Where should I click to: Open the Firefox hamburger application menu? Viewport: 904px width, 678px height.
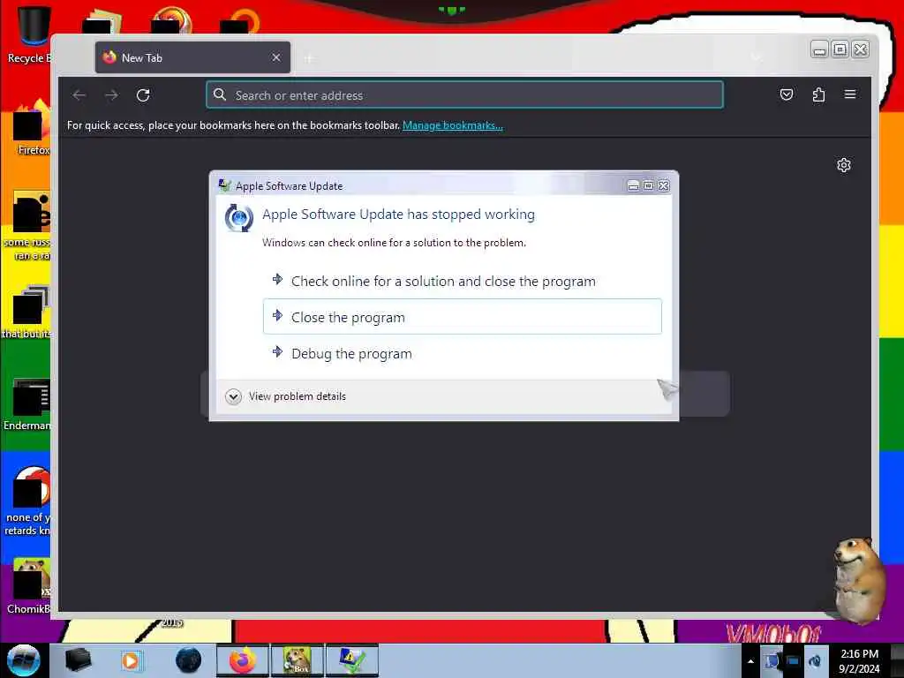[x=850, y=94]
